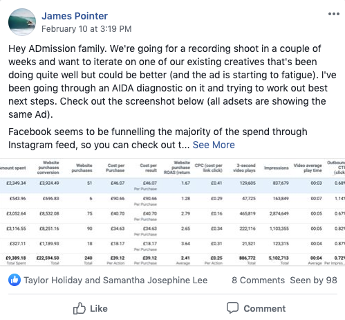Open James Pointer's profile name link

coord(75,16)
